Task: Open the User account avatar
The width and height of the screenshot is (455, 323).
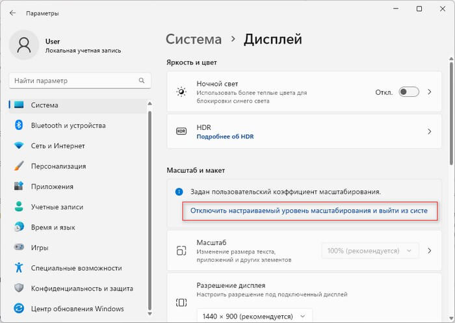Action: [24, 45]
